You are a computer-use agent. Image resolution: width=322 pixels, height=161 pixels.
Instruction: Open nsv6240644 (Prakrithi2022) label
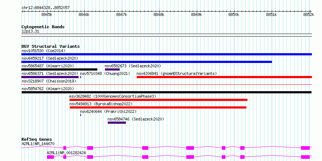pos(109,111)
